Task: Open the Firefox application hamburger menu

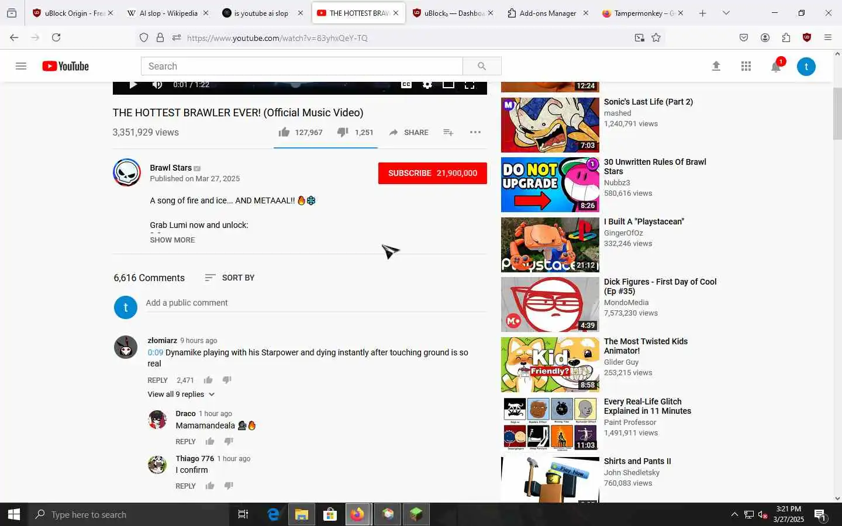Action: 827,37
